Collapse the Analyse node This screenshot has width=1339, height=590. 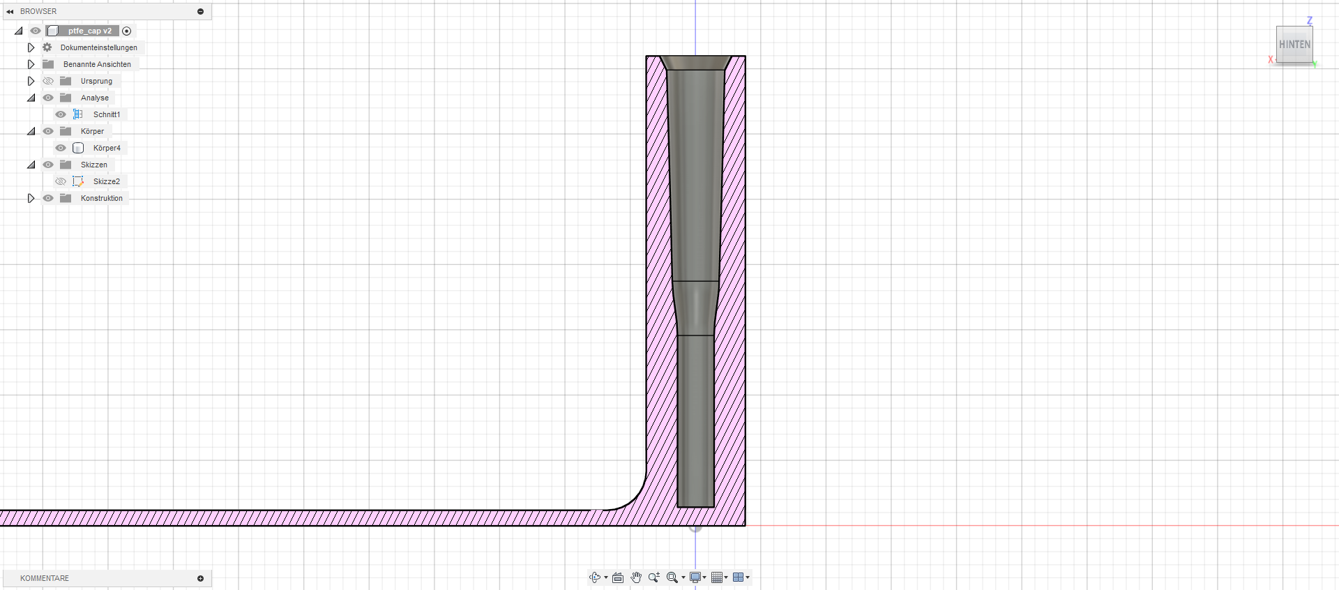[31, 98]
